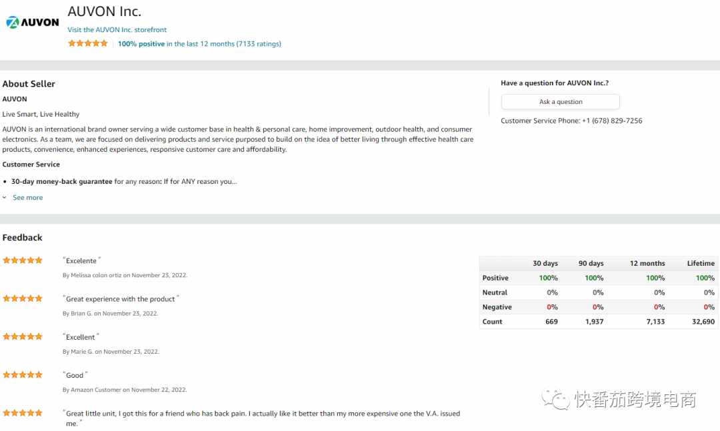Expand the "See more" seller description
The width and height of the screenshot is (720, 431).
27,198
